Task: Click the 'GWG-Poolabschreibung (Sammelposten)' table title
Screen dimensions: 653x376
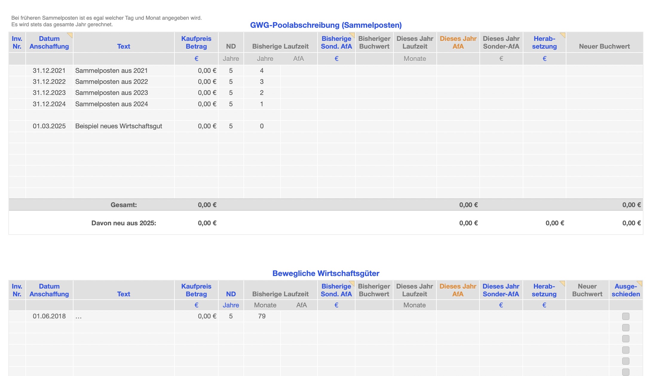Action: pos(326,25)
